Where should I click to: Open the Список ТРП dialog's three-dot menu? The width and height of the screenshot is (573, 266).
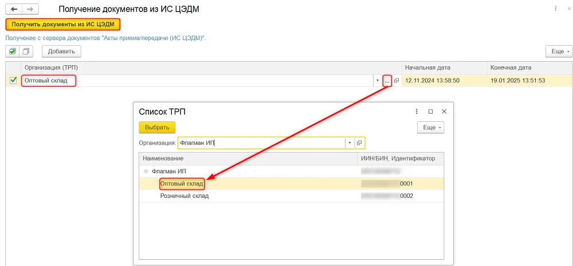pyautogui.click(x=417, y=112)
